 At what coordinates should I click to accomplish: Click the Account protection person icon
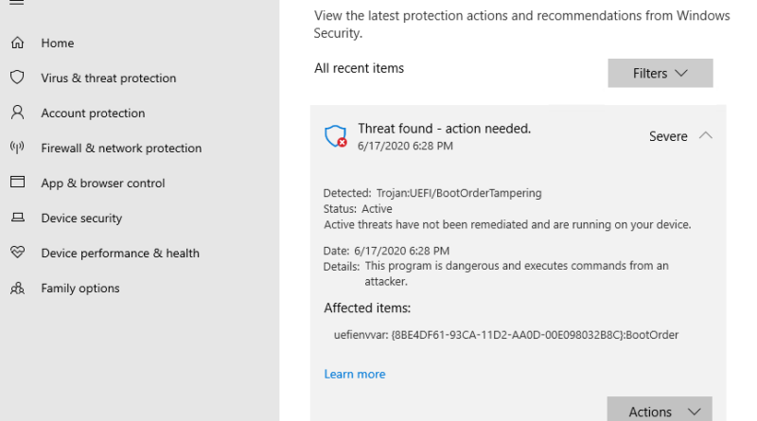pyautogui.click(x=17, y=113)
